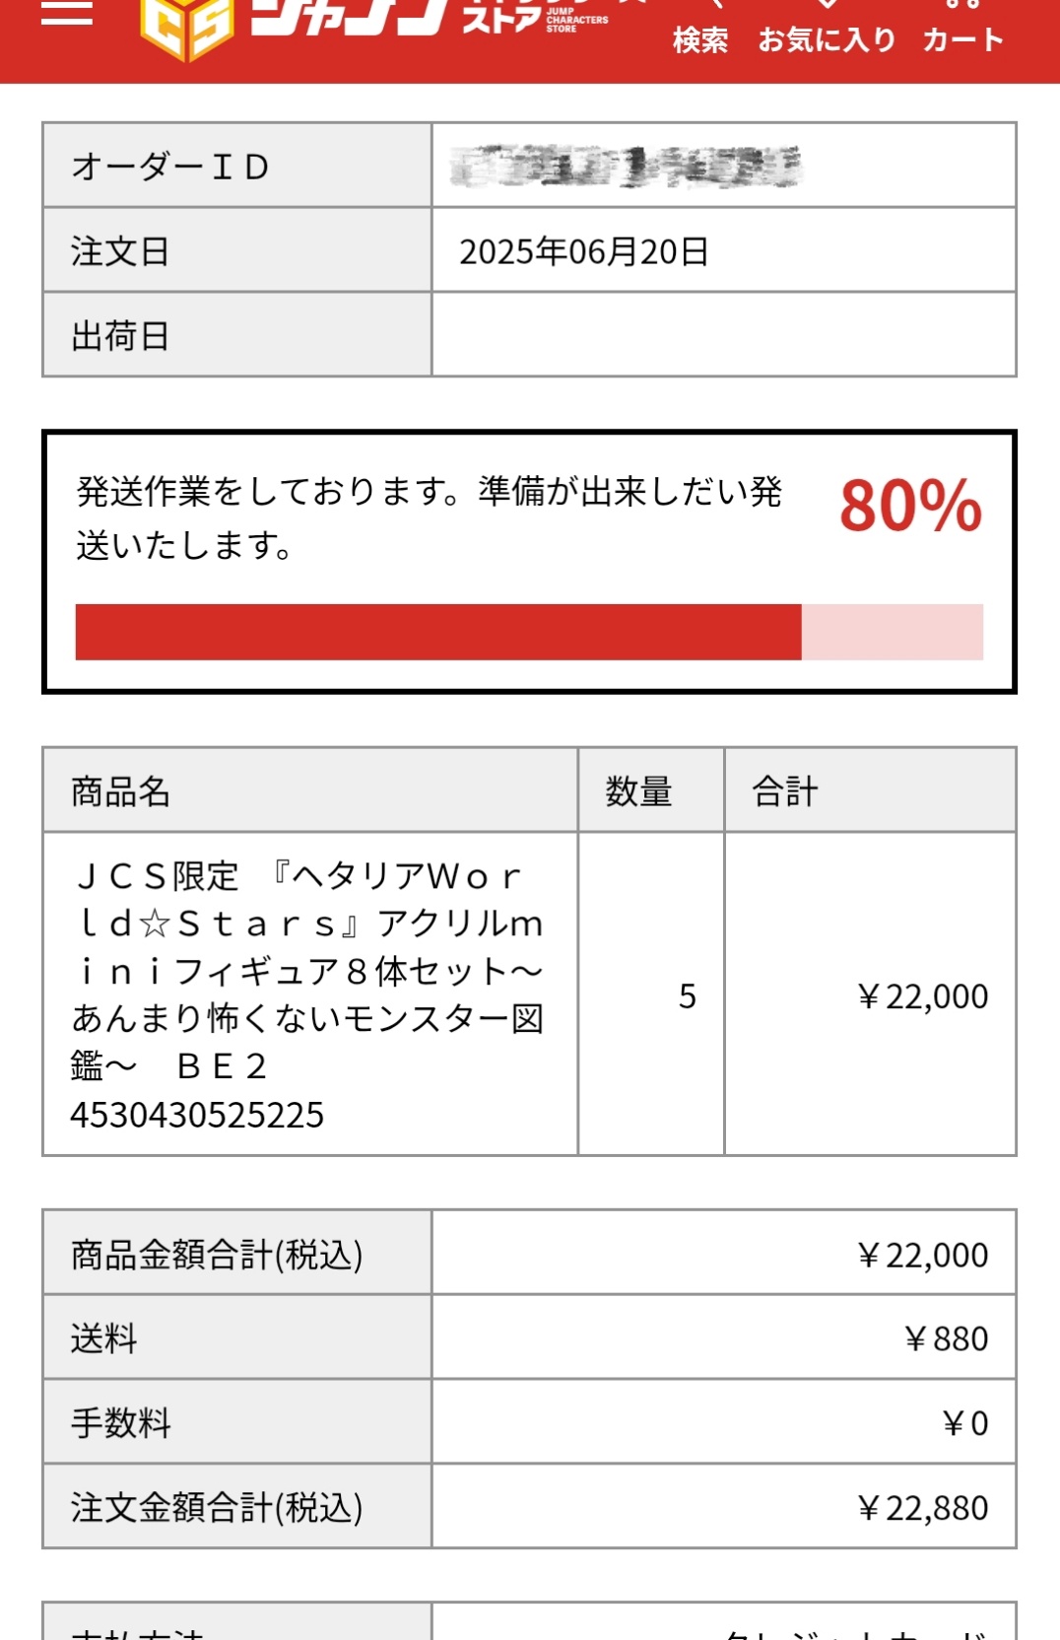Select the blurred order ID value
This screenshot has height=1640, width=1060.
626,167
